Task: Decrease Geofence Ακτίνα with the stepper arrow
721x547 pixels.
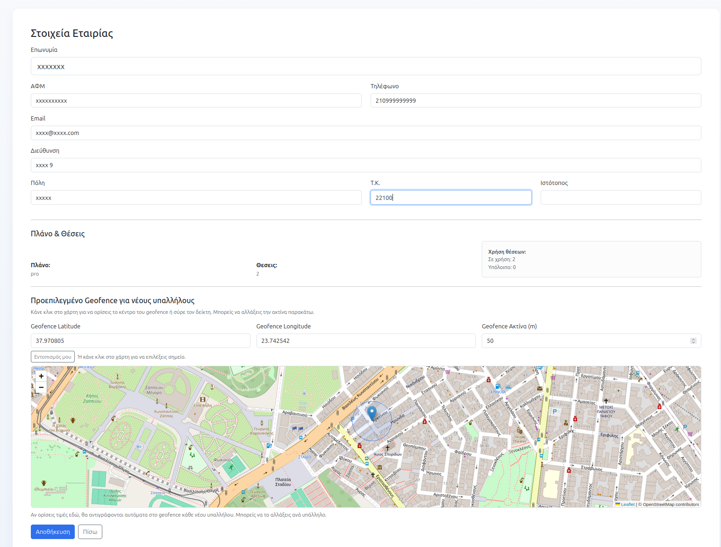Action: tap(693, 342)
